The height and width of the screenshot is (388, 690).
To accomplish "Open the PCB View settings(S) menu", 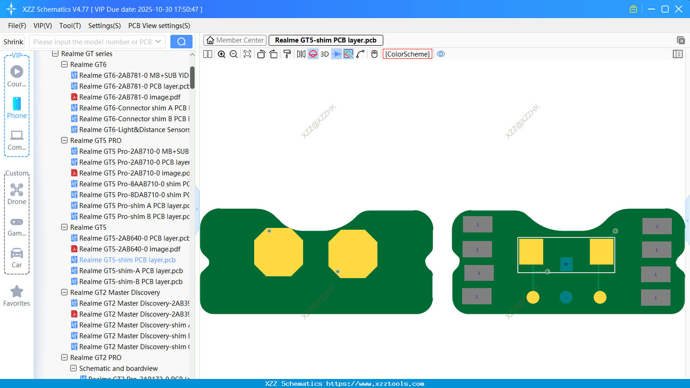I will [159, 26].
